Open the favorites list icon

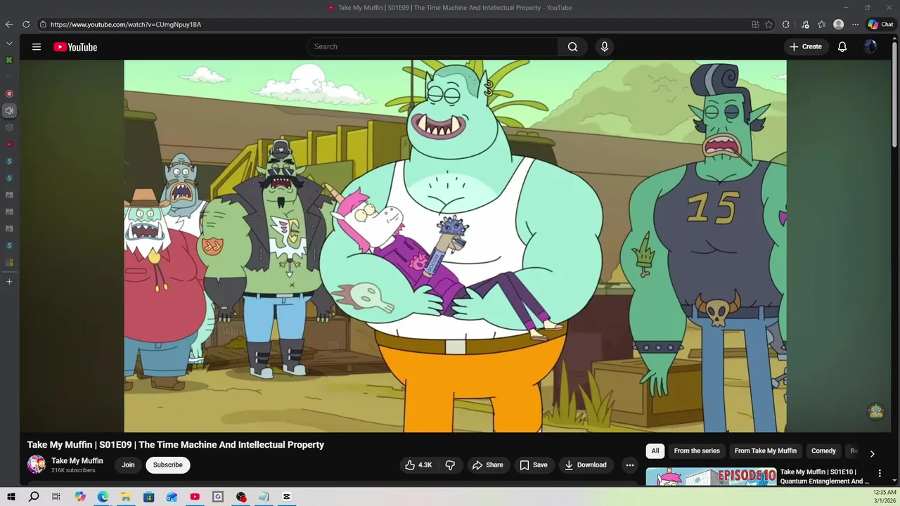click(822, 24)
